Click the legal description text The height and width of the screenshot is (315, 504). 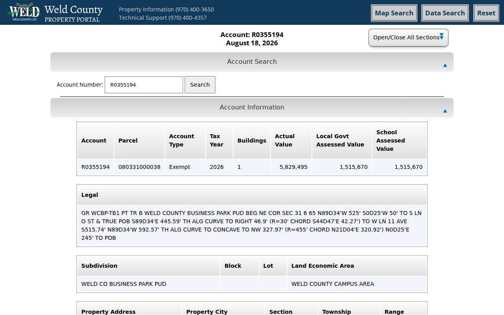click(252, 226)
